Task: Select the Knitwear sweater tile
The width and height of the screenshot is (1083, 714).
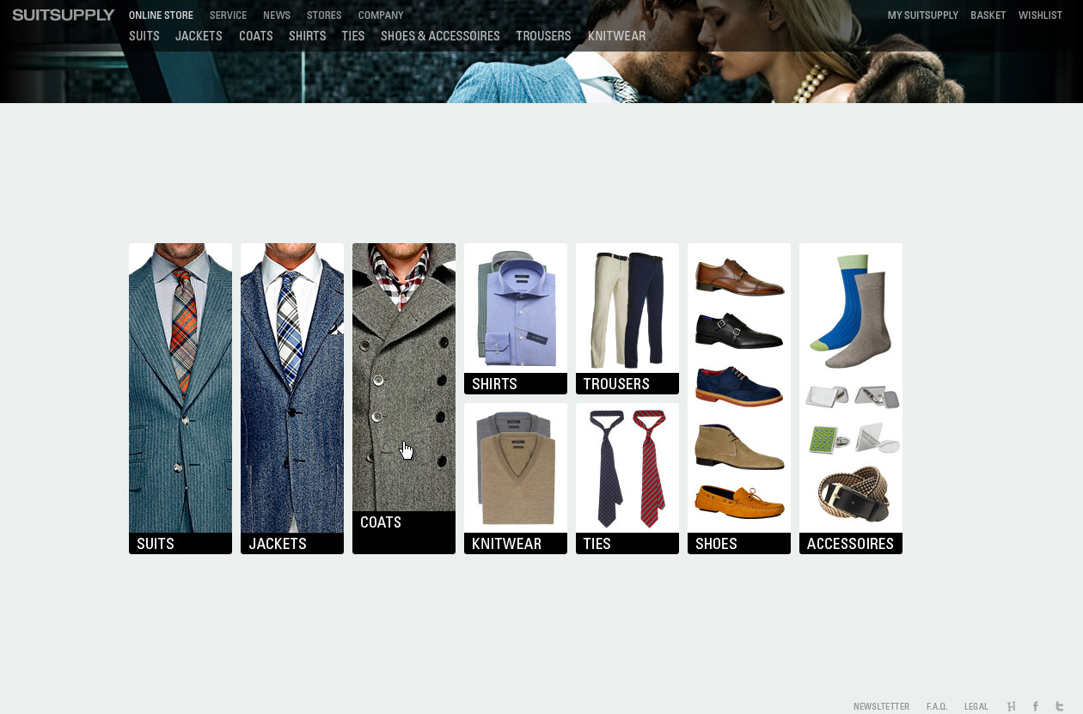Action: pos(516,478)
